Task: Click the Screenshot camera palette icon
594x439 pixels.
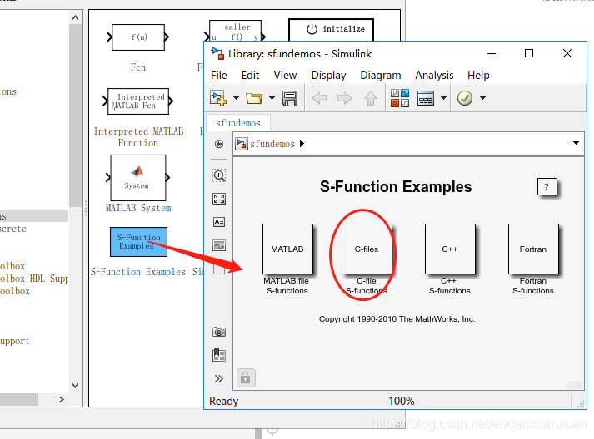Action: [219, 332]
